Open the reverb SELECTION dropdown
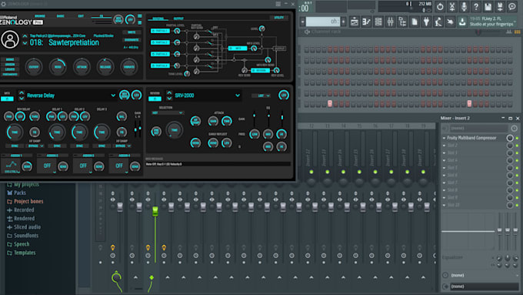 tap(168, 113)
